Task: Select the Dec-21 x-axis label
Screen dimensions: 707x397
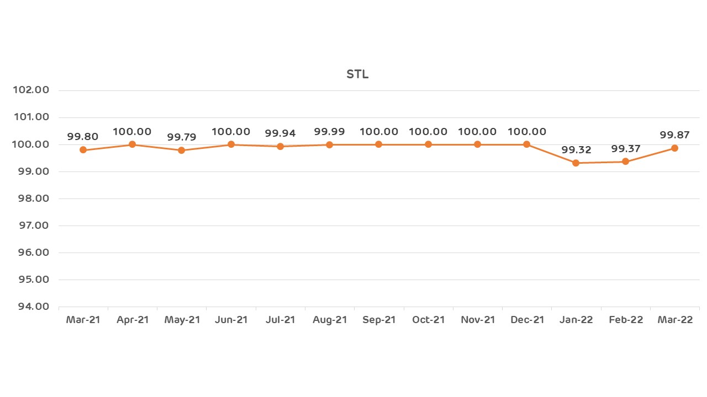Action: tap(527, 320)
